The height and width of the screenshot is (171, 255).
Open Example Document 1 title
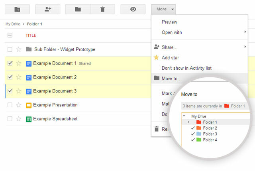[x=55, y=63]
